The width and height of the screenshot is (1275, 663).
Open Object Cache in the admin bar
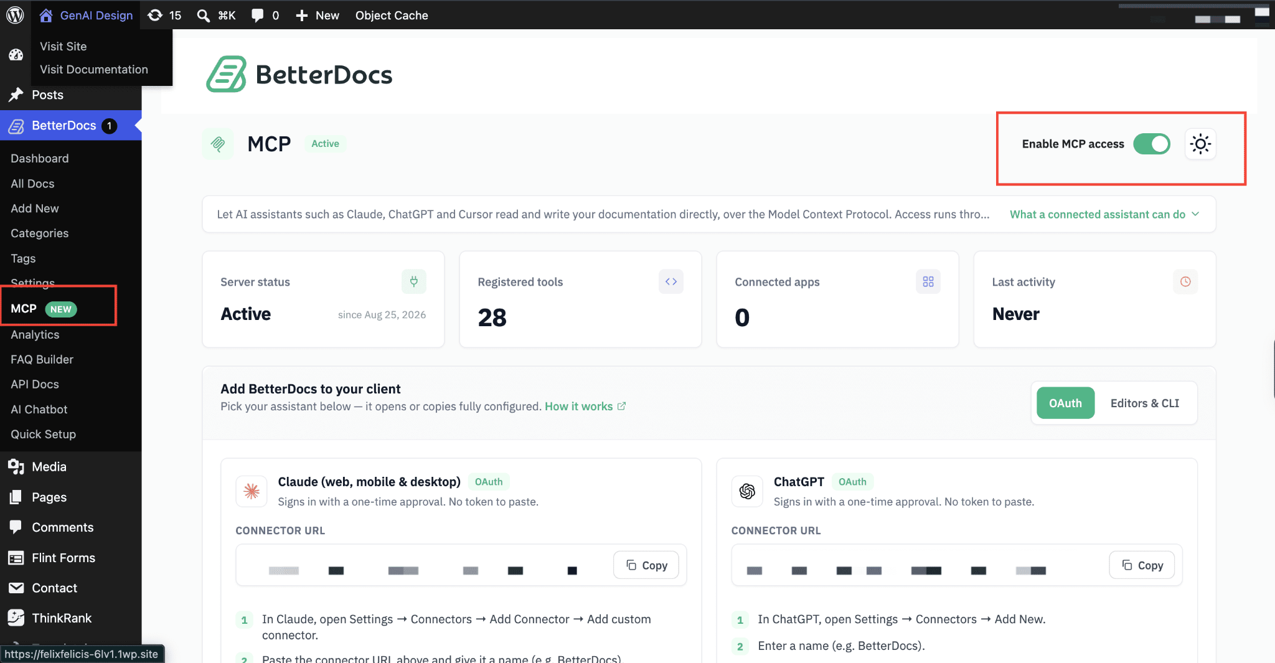pos(392,16)
